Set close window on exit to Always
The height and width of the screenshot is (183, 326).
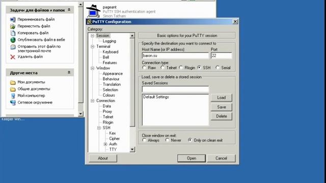144,140
